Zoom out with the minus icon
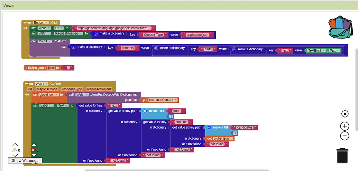The height and width of the screenshot is (171, 358). point(345,136)
